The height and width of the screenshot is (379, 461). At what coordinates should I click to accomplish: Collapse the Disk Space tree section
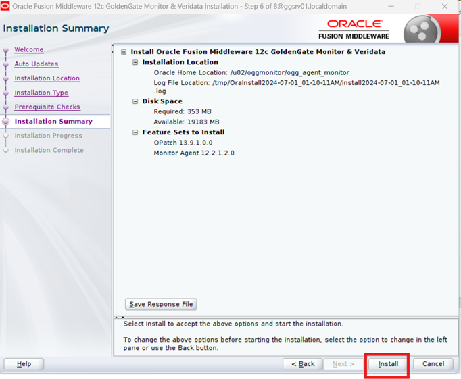(135, 102)
